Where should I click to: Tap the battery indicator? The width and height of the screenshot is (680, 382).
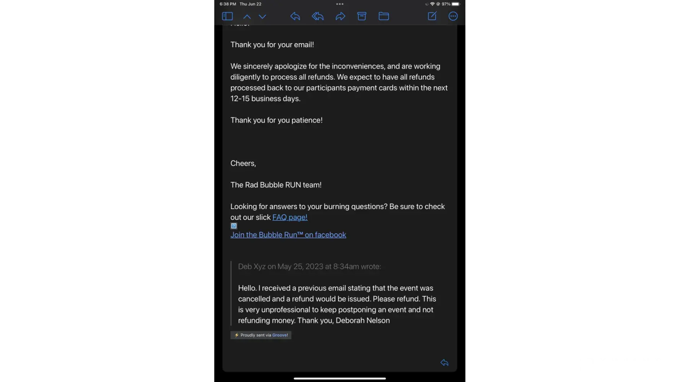tap(456, 4)
